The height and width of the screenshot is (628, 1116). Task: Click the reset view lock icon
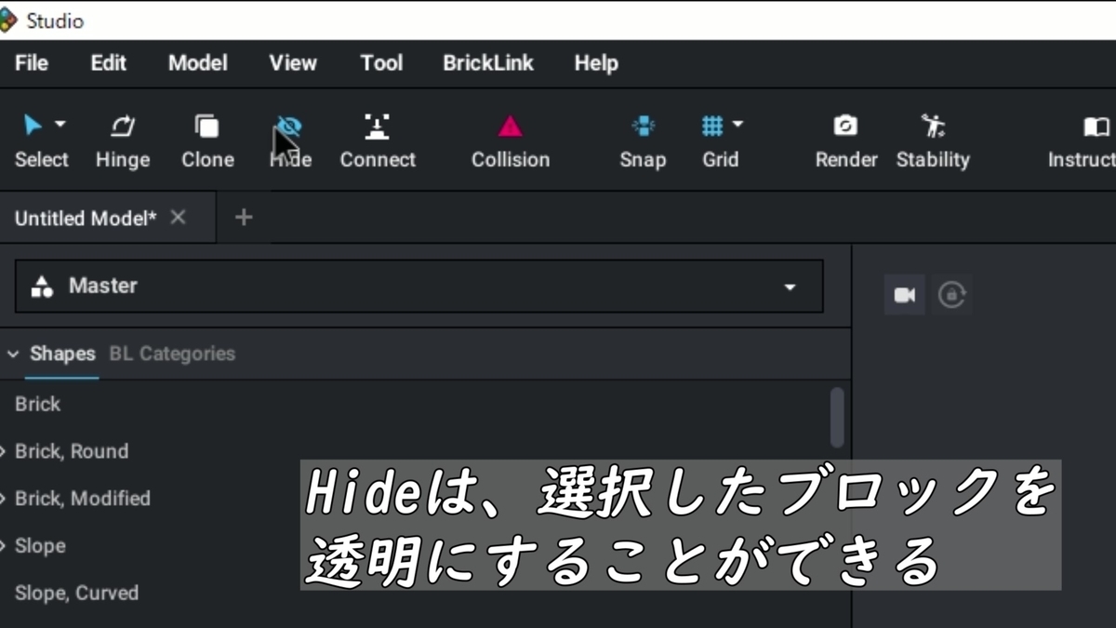(951, 295)
